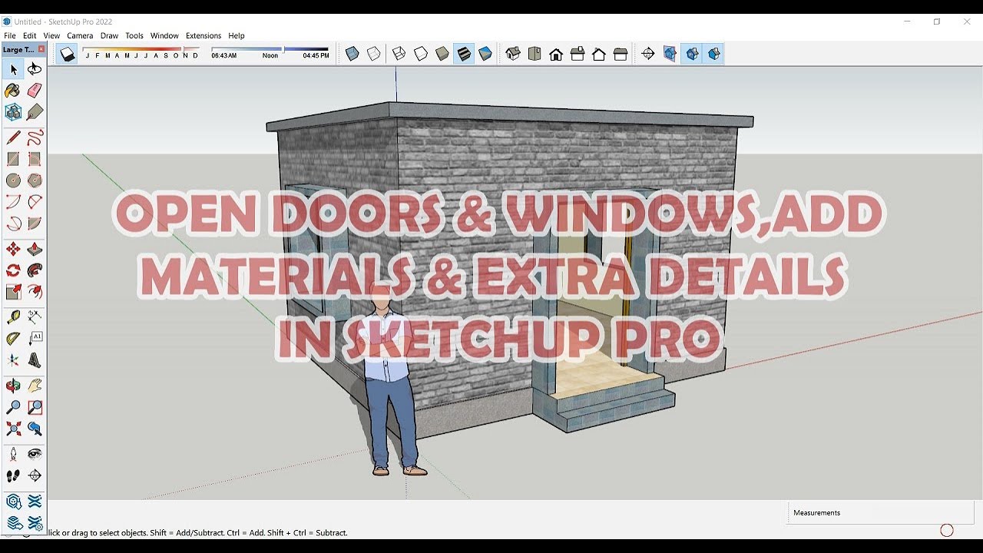Open the 3D Warehouse

pyautogui.click(x=13, y=502)
